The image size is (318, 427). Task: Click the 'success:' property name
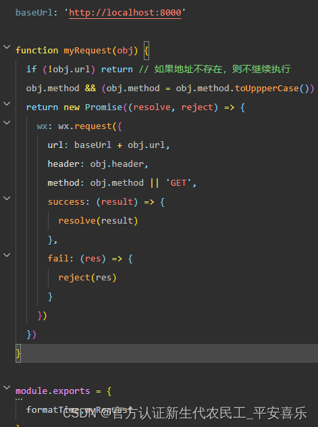pyautogui.click(x=69, y=202)
